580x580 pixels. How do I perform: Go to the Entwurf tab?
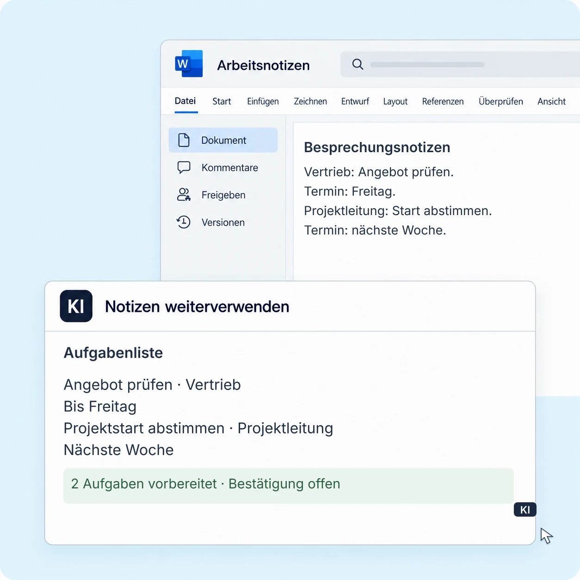point(355,101)
